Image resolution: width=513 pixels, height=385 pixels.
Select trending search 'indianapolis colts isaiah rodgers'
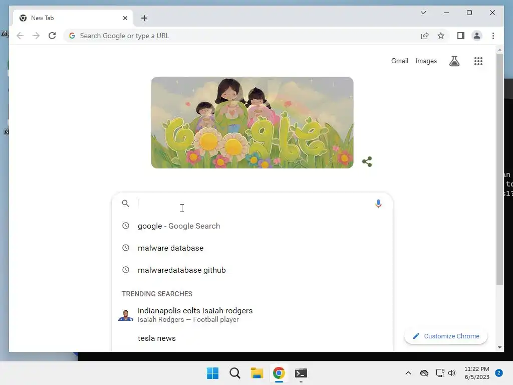[252, 315]
